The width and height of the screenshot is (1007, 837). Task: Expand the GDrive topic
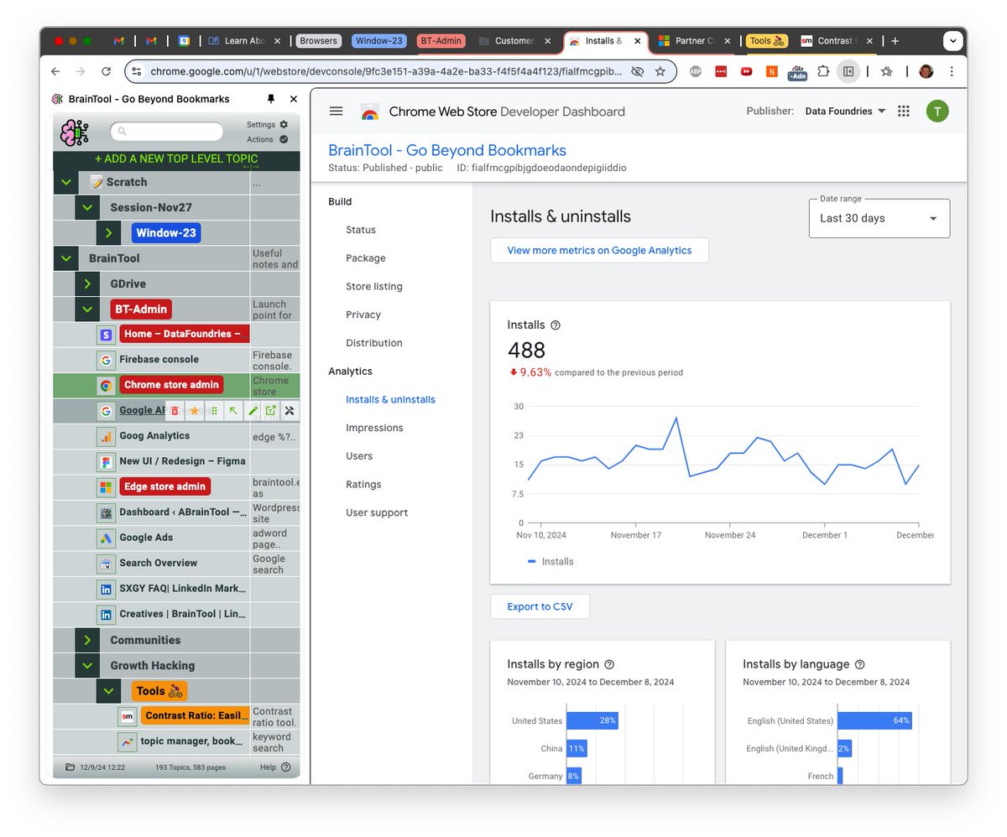coord(86,283)
